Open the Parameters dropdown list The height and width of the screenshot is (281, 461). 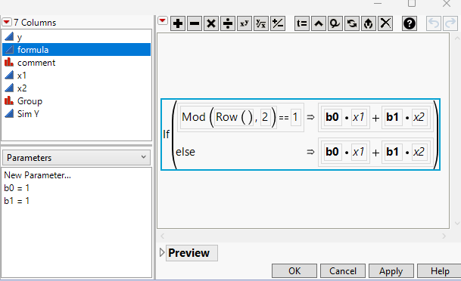76,158
